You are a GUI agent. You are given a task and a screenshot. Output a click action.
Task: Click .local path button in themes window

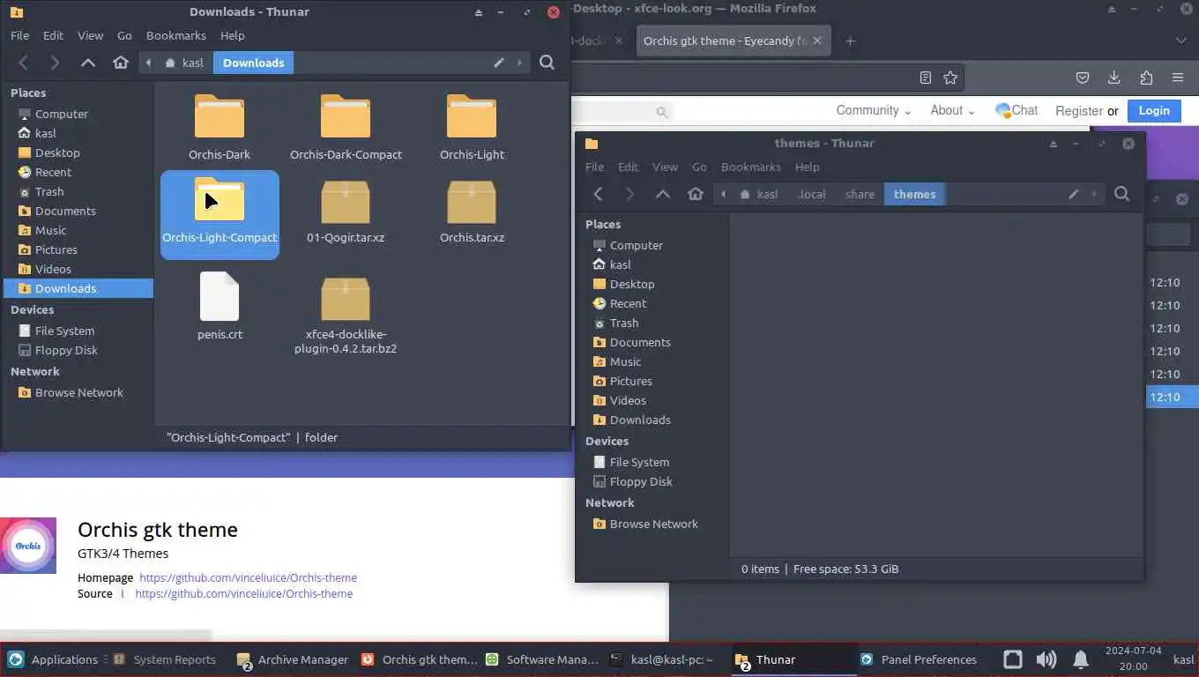tap(812, 194)
